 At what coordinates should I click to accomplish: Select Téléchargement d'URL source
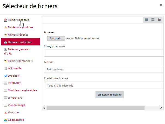click(18, 49)
